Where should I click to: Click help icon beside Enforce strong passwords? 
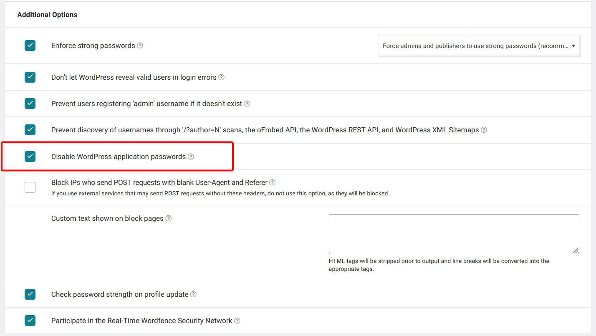point(140,45)
